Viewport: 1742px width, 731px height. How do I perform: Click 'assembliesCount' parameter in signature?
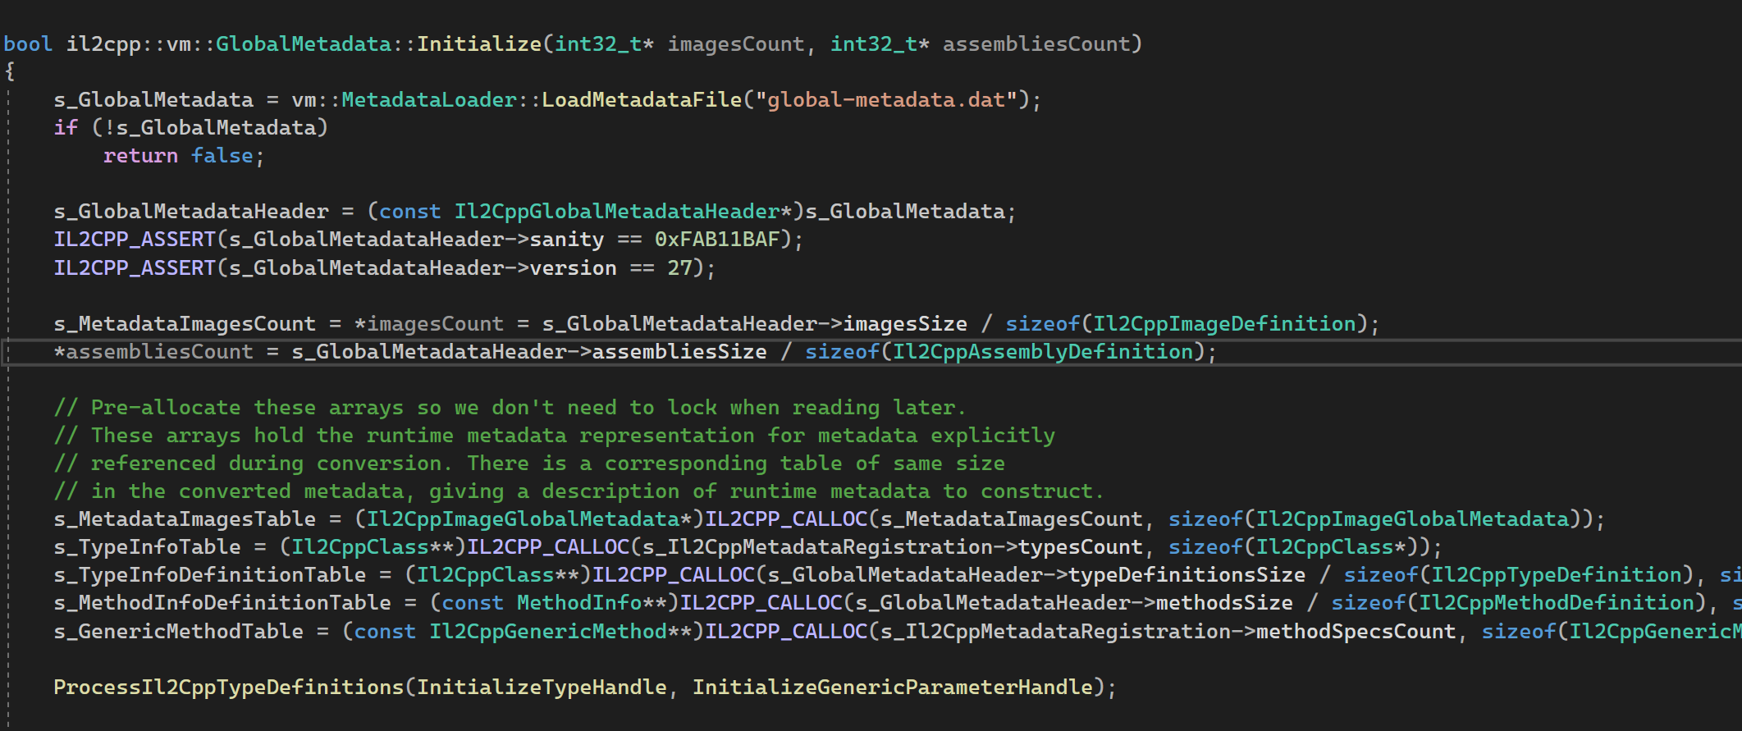(x=1036, y=44)
